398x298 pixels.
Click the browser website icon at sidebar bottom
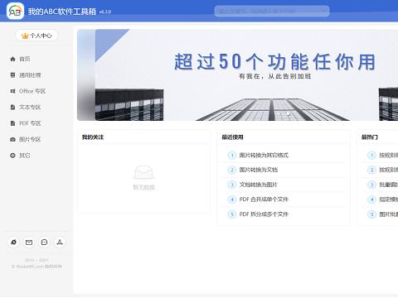point(13,243)
